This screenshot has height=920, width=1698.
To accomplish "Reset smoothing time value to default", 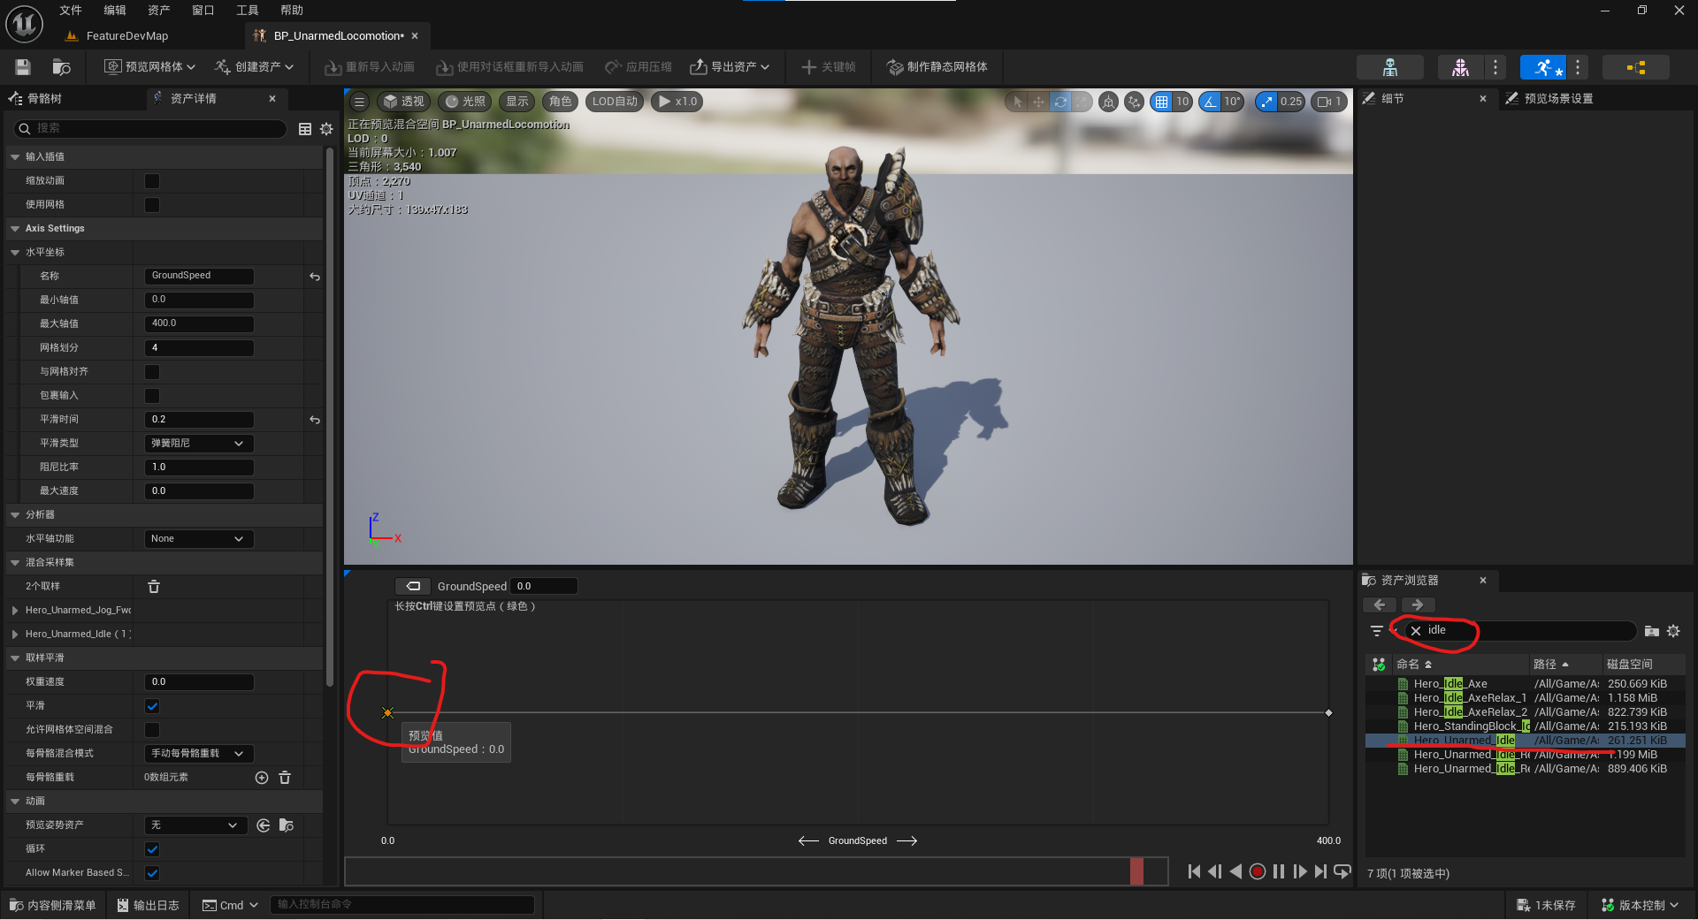I will point(315,420).
